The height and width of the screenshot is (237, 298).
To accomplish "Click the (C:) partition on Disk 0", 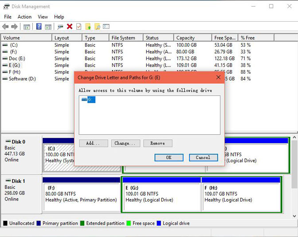I will click(59, 154).
